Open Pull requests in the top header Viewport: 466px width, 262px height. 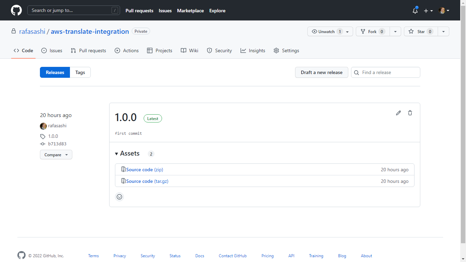tap(139, 11)
